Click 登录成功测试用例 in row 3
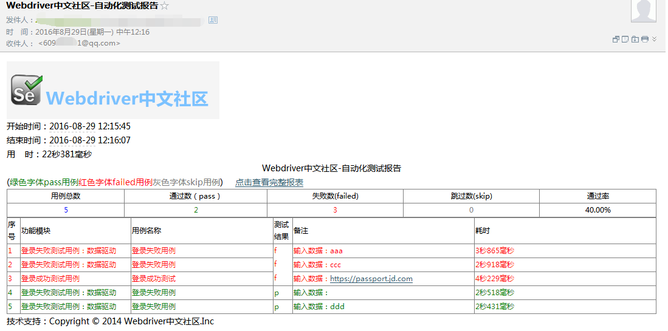The height and width of the screenshot is (331, 668). (x=50, y=279)
